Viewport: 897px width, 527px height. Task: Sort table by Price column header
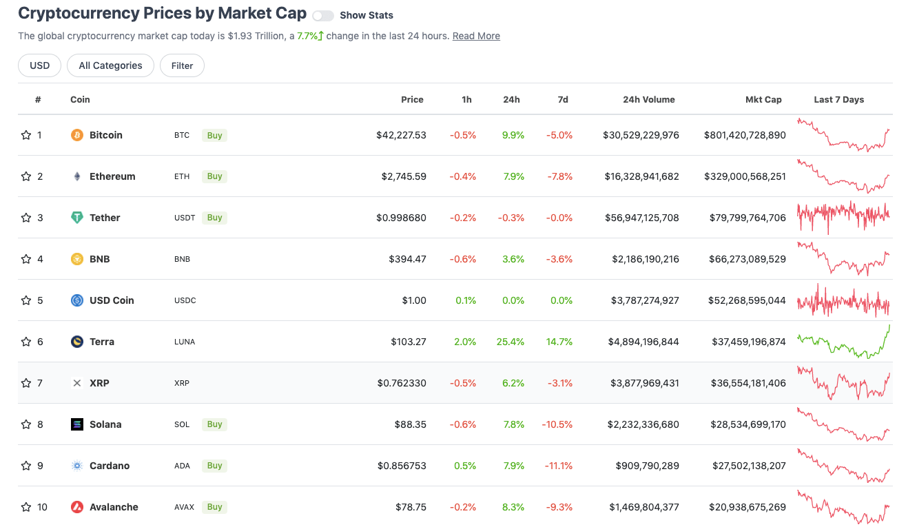[412, 99]
